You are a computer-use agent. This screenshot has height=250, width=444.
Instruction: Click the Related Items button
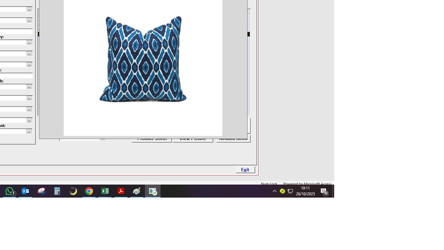[233, 140]
